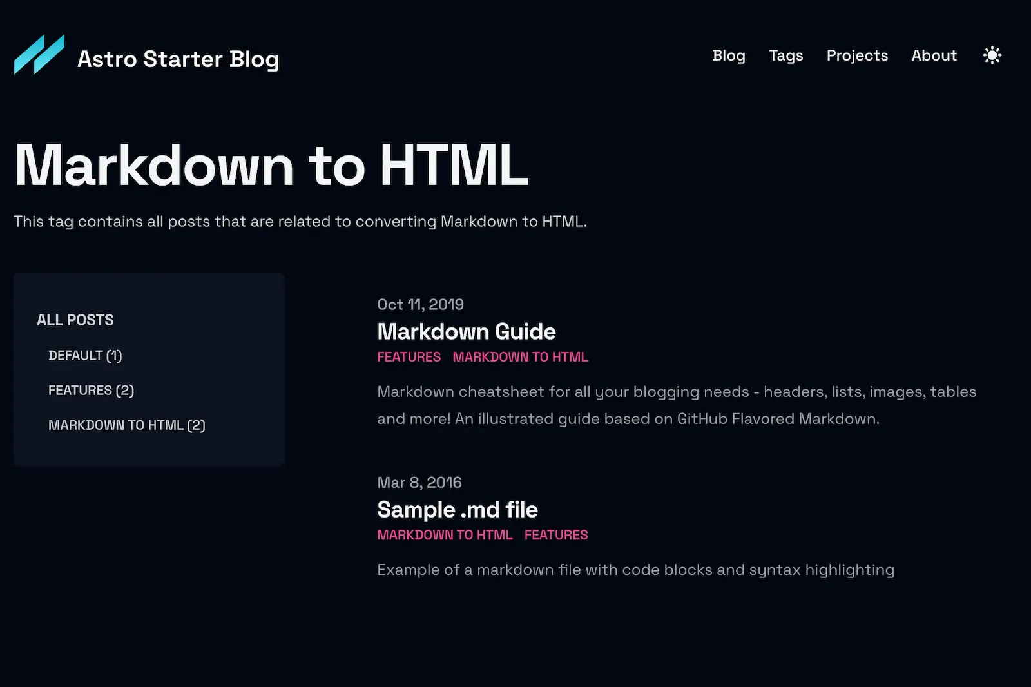Filter by DEFAULT (1) tag

click(85, 355)
